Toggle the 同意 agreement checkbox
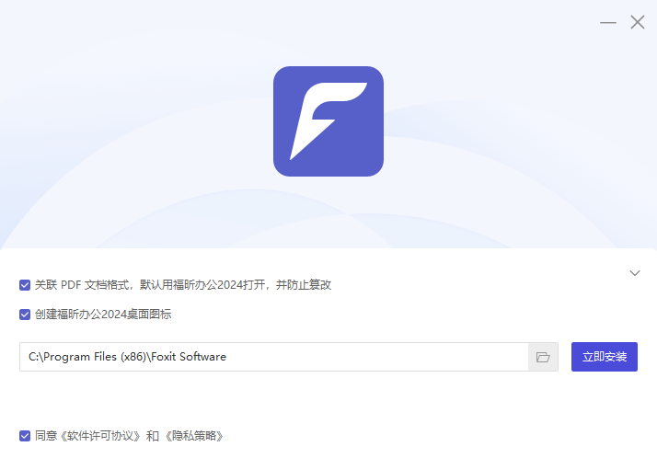657x458 pixels. click(x=25, y=436)
